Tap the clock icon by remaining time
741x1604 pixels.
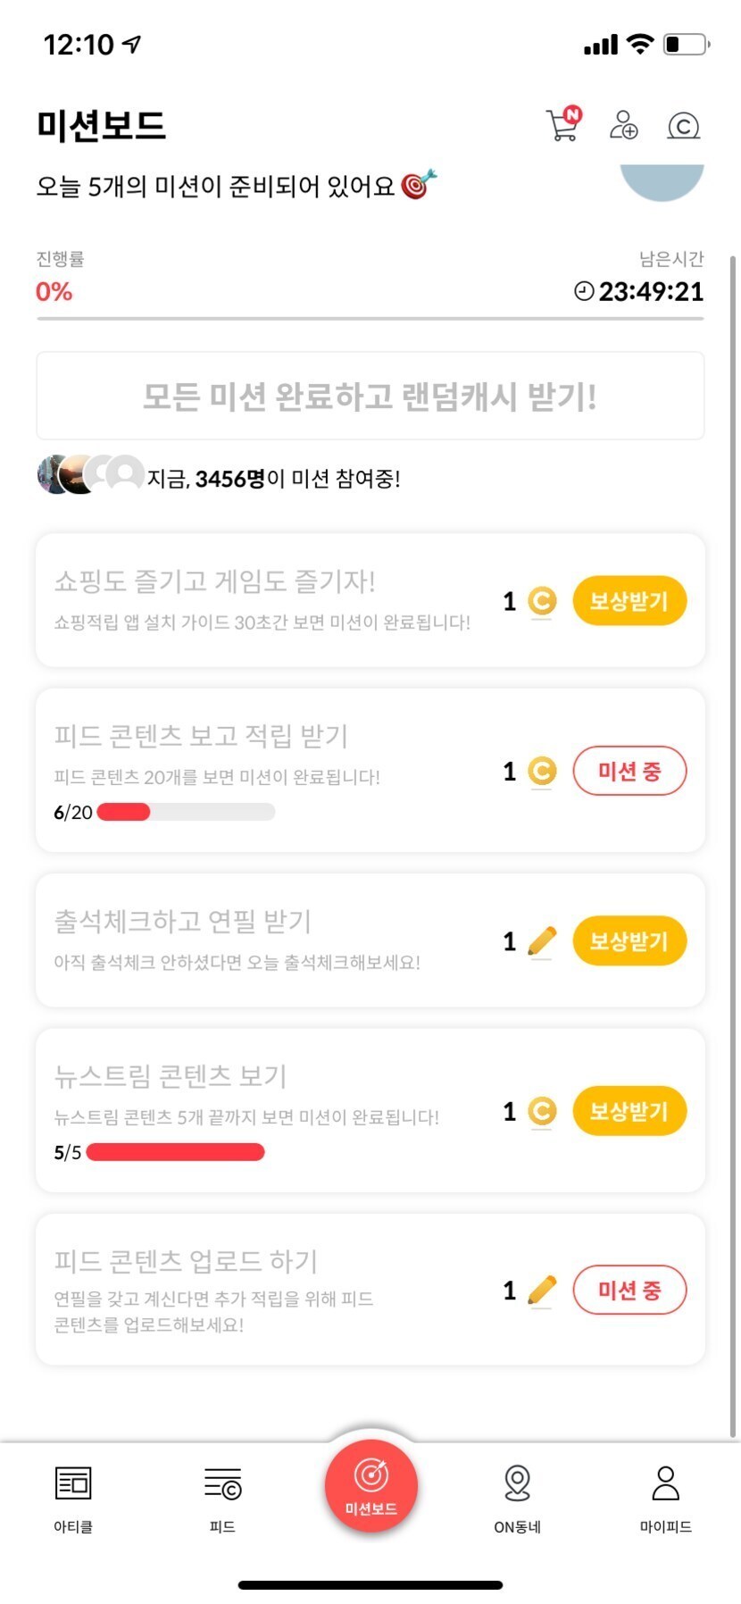pyautogui.click(x=584, y=291)
